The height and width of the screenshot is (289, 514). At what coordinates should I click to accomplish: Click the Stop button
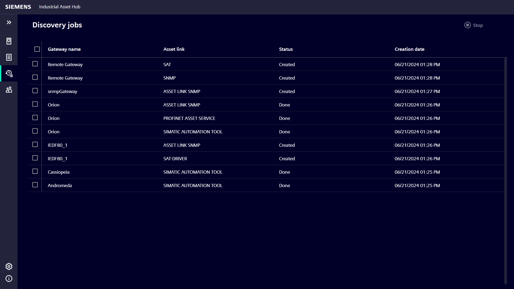coord(474,25)
